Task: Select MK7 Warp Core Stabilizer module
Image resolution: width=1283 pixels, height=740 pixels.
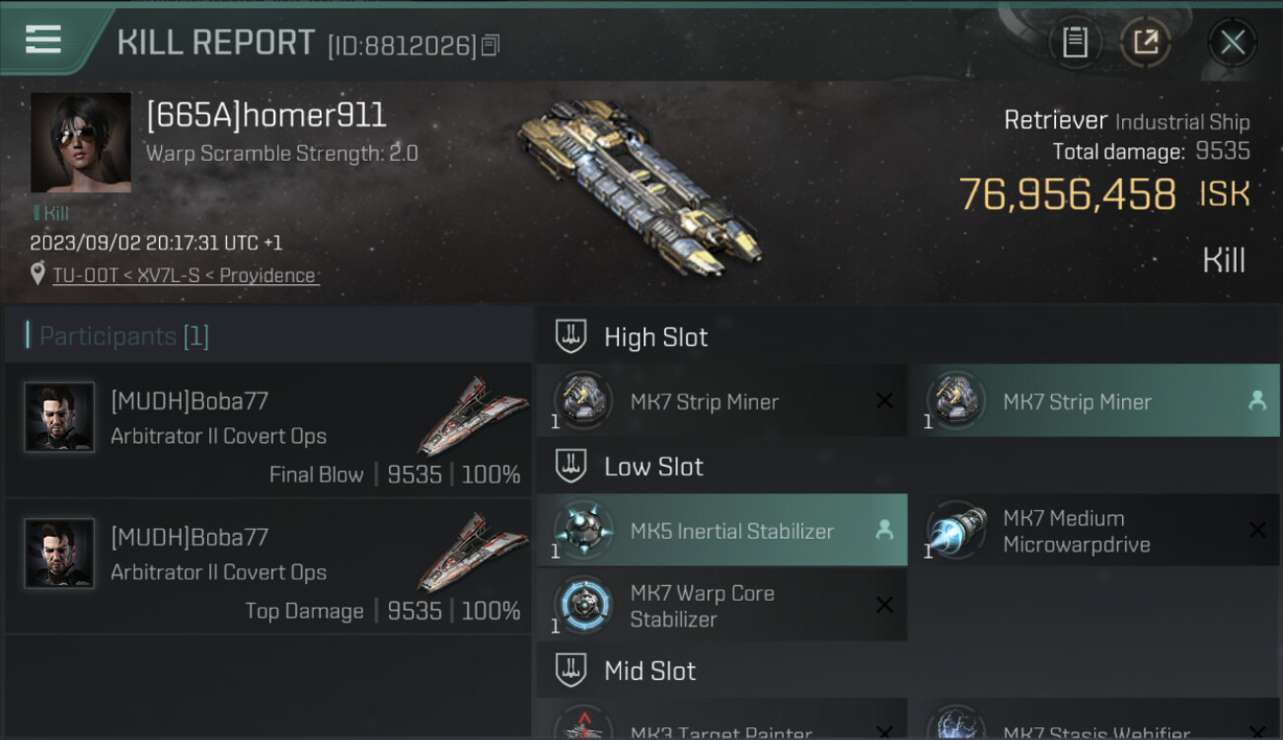Action: [x=721, y=606]
